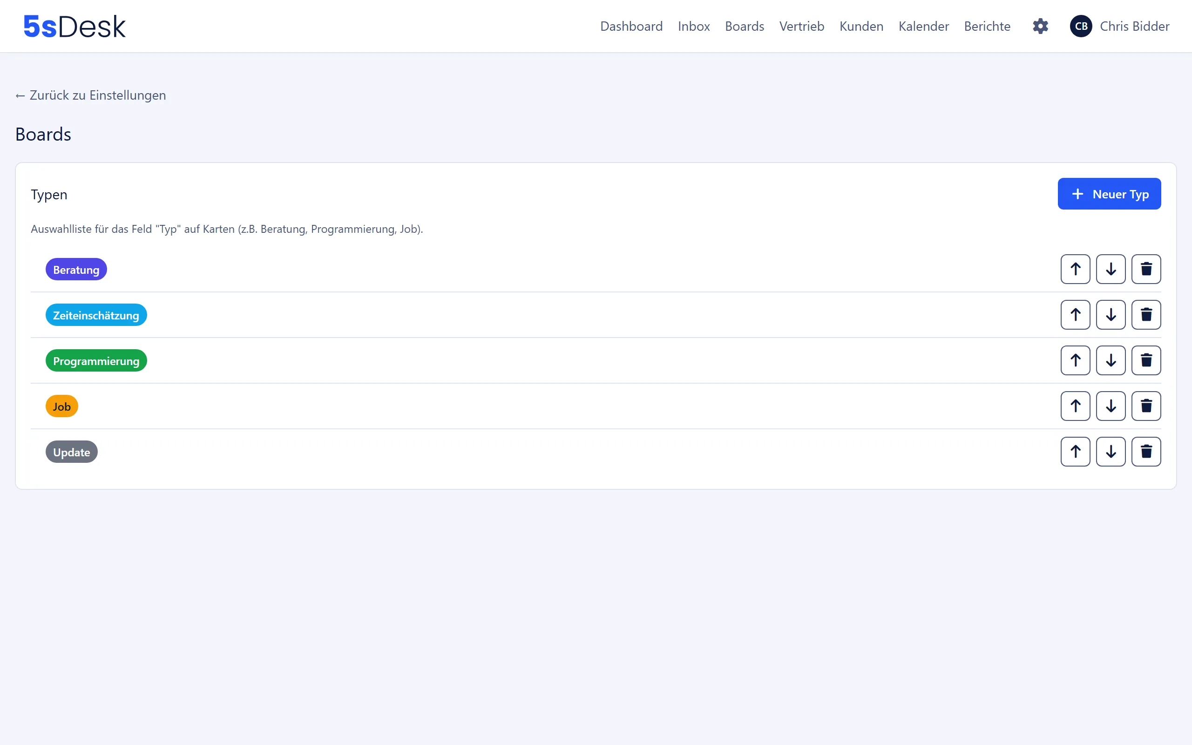Move Beratung down in the list
Screen dimensions: 1192x745
pyautogui.click(x=1111, y=269)
